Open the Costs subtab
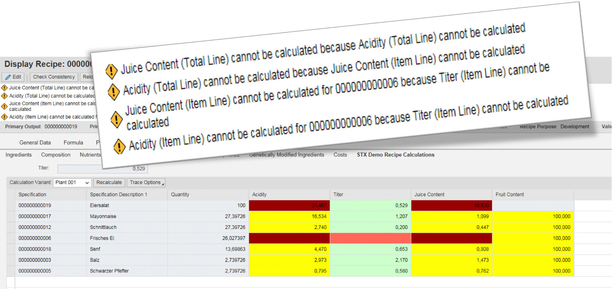 pyautogui.click(x=340, y=155)
